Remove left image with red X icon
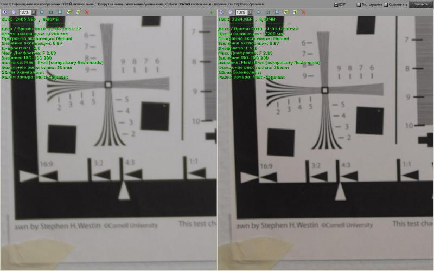The height and width of the screenshot is (271, 434). click(x=87, y=12)
